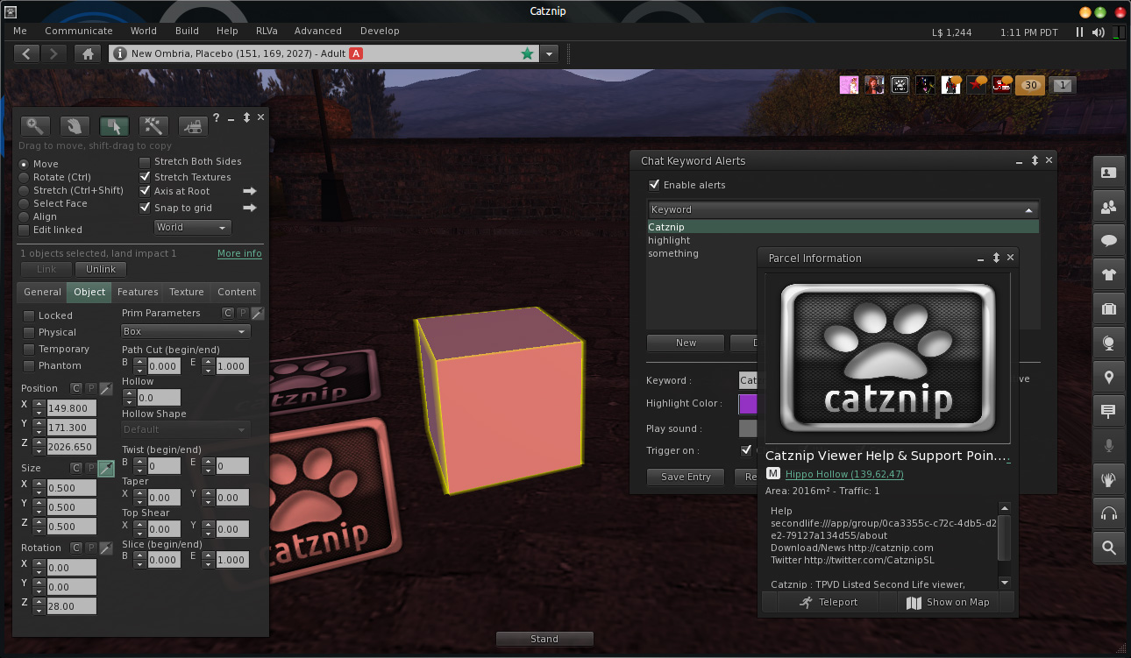The width and height of the screenshot is (1131, 658).
Task: Click Show on Map button
Action: (948, 602)
